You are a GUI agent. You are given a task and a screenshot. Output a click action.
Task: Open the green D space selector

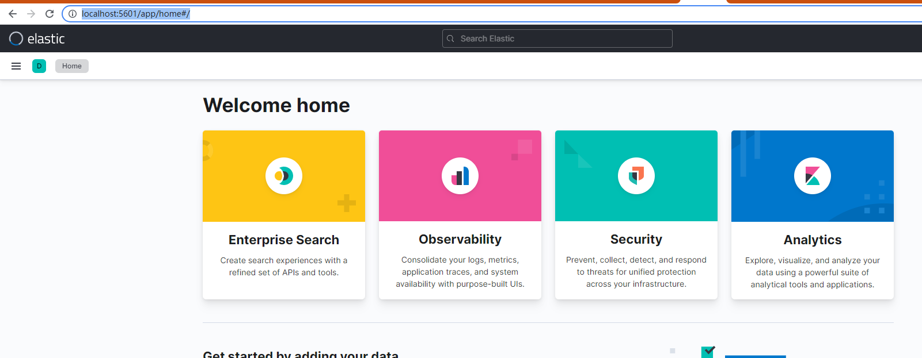pos(39,66)
